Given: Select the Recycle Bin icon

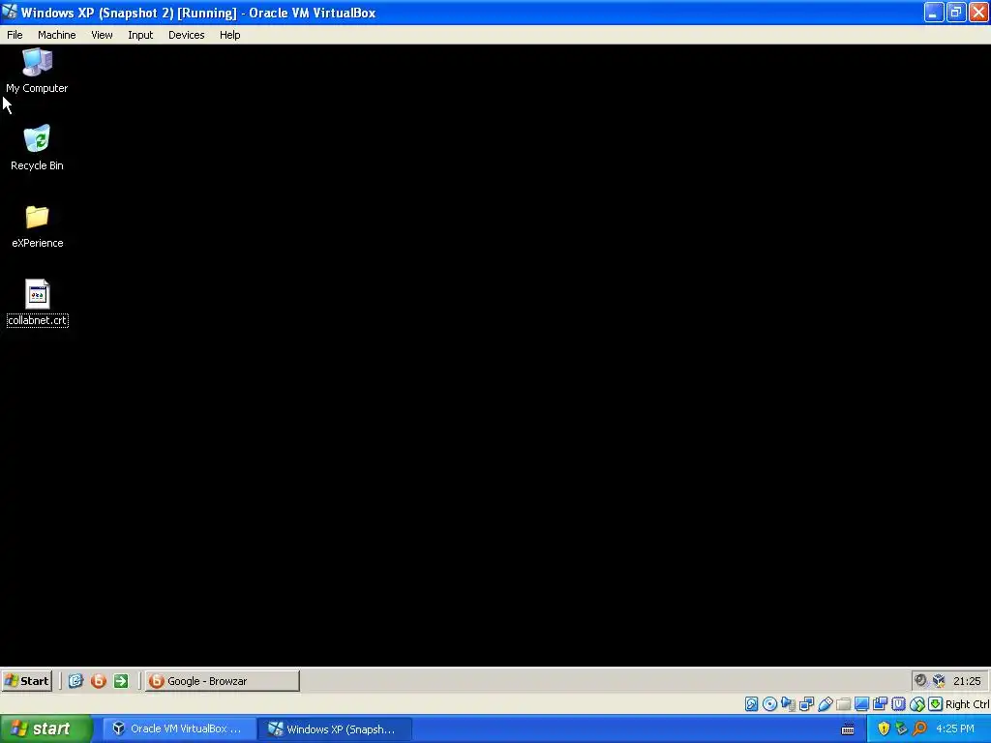Looking at the screenshot, I should [x=37, y=148].
